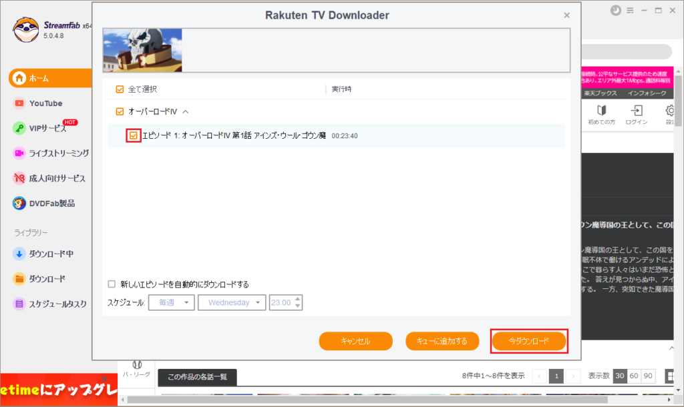Viewport: 684px width, 407px height.
Task: Select the エピソード 1 row title text
Action: click(x=234, y=135)
